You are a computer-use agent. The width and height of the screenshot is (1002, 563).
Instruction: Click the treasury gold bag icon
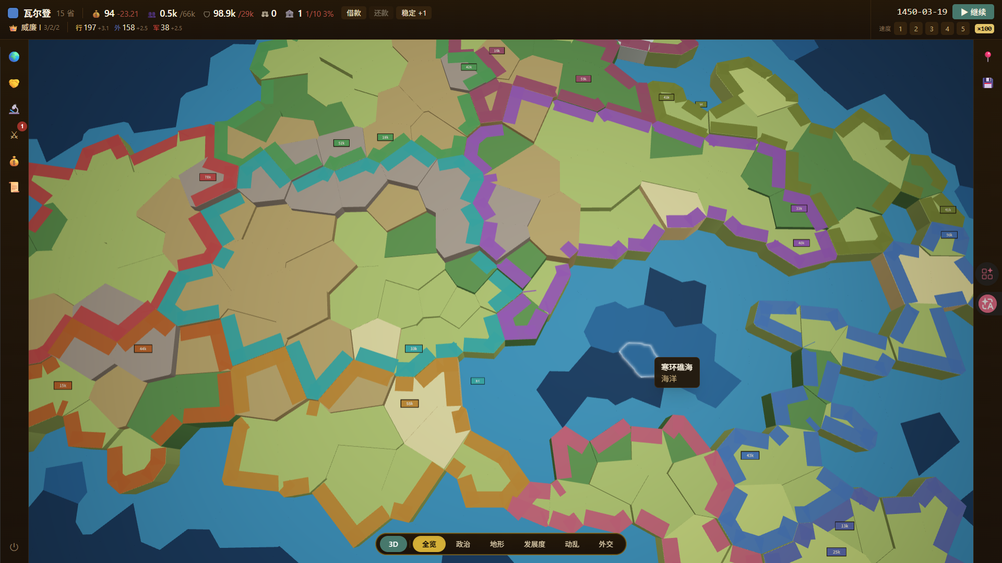[96, 14]
